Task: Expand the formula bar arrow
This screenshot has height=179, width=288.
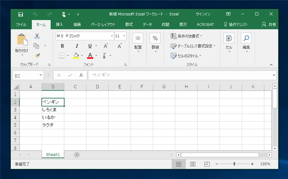Action: tap(274, 75)
